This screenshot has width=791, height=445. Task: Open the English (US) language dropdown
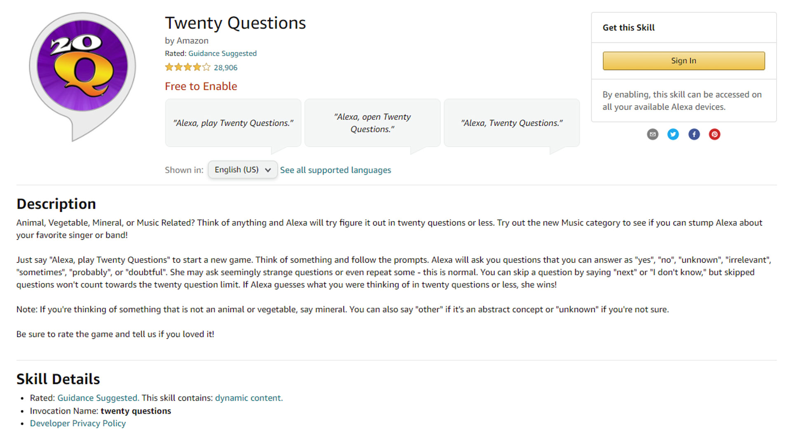click(242, 170)
